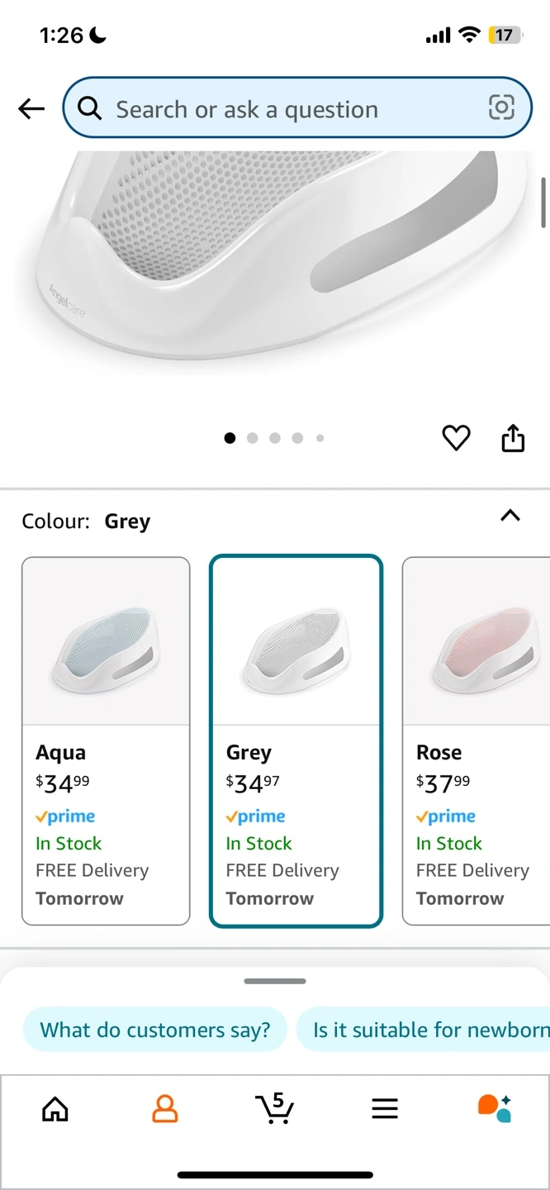Viewport: 550px width, 1190px height.
Task: Open the shopping cart
Action: [x=274, y=1108]
